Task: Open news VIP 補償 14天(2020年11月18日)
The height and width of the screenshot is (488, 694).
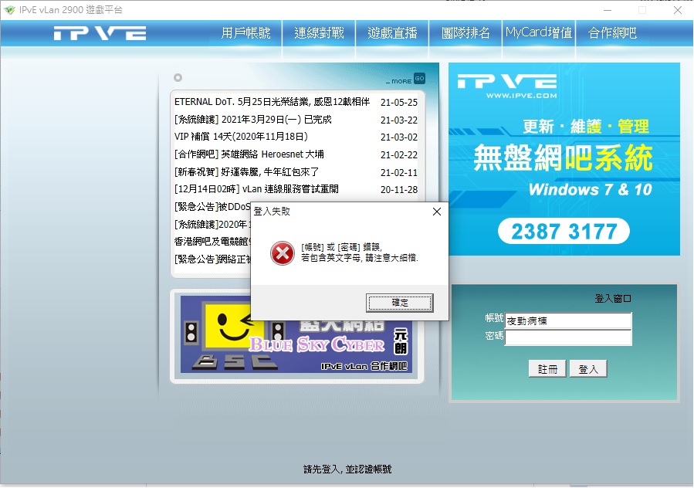Action: (241, 137)
